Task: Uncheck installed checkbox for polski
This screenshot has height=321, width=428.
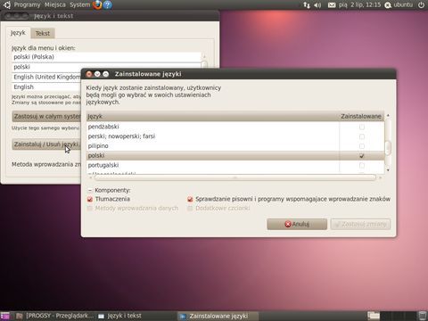Action: click(x=362, y=156)
